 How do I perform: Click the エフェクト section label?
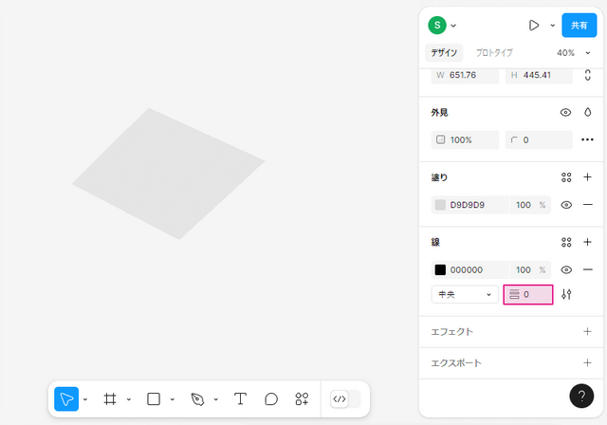tap(451, 332)
